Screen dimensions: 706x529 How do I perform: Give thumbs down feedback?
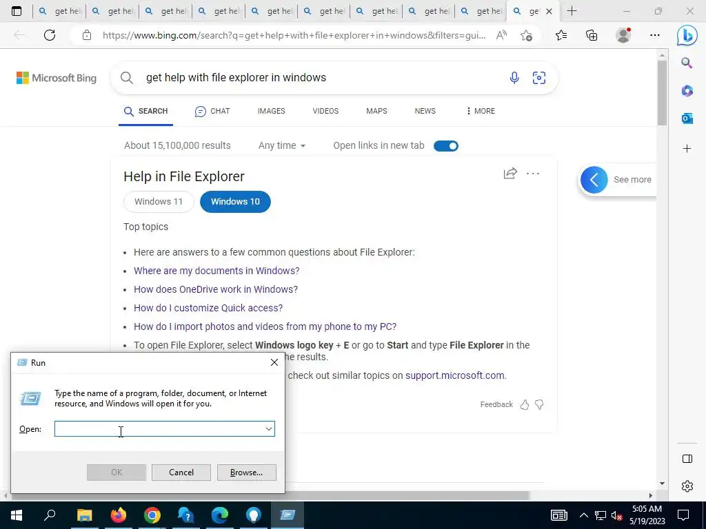point(539,404)
